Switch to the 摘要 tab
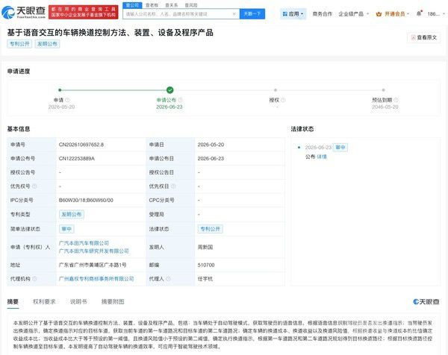This screenshot has width=448, height=355. coord(13,301)
